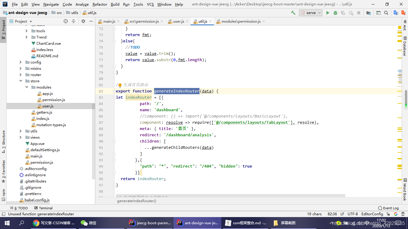Click the lightbulb intention icon at line 81
408x229 pixels.
coord(120,85)
